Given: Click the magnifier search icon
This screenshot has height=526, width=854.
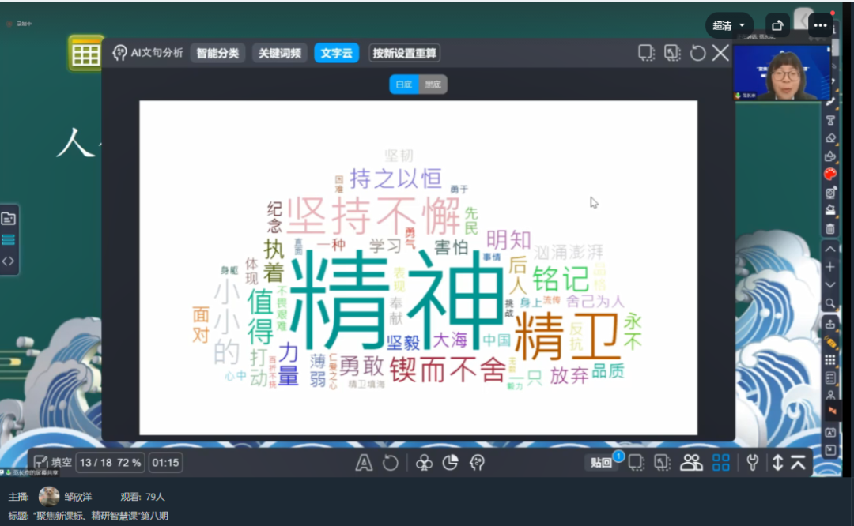Looking at the screenshot, I should click(x=830, y=303).
